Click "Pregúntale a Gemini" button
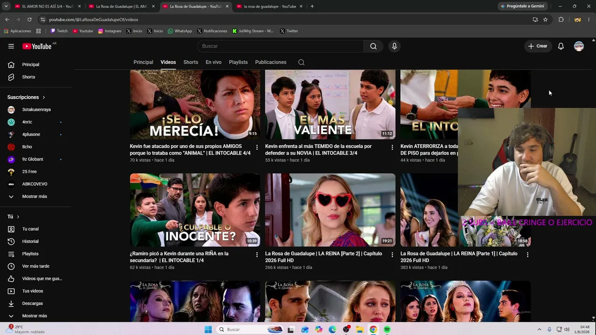Image resolution: width=596 pixels, height=335 pixels. click(x=521, y=6)
